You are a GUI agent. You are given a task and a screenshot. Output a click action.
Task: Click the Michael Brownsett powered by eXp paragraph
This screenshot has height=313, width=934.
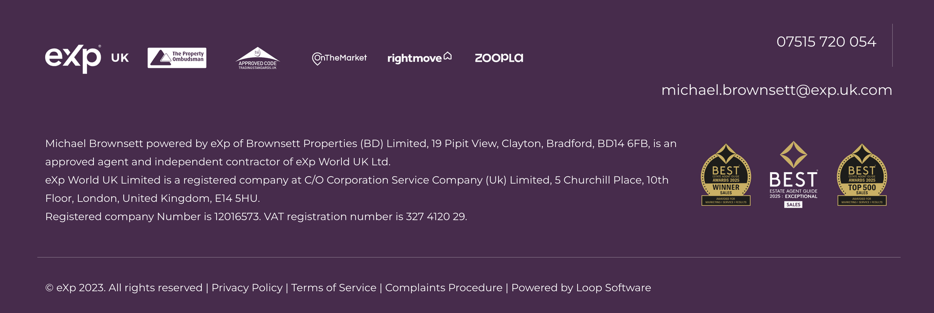pyautogui.click(x=361, y=152)
